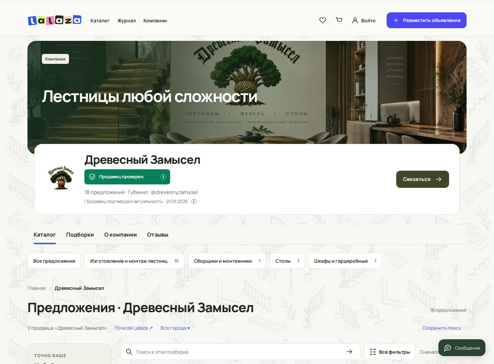Select the Шкафы и гардеробные chip
The width and height of the screenshot is (494, 364).
[x=345, y=261]
